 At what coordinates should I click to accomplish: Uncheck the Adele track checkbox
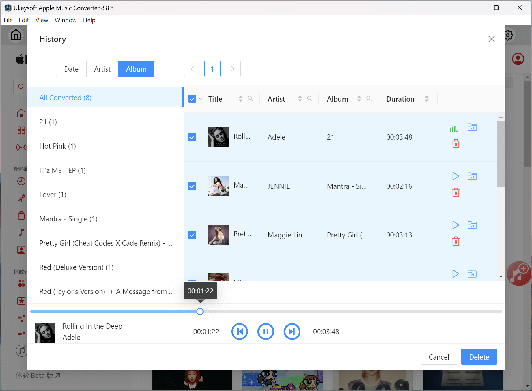click(192, 137)
